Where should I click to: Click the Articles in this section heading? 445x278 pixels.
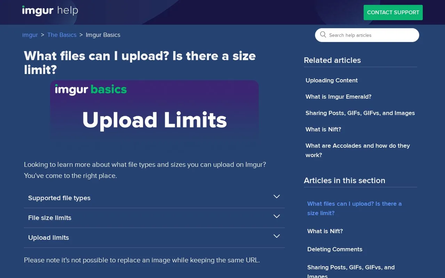click(345, 180)
